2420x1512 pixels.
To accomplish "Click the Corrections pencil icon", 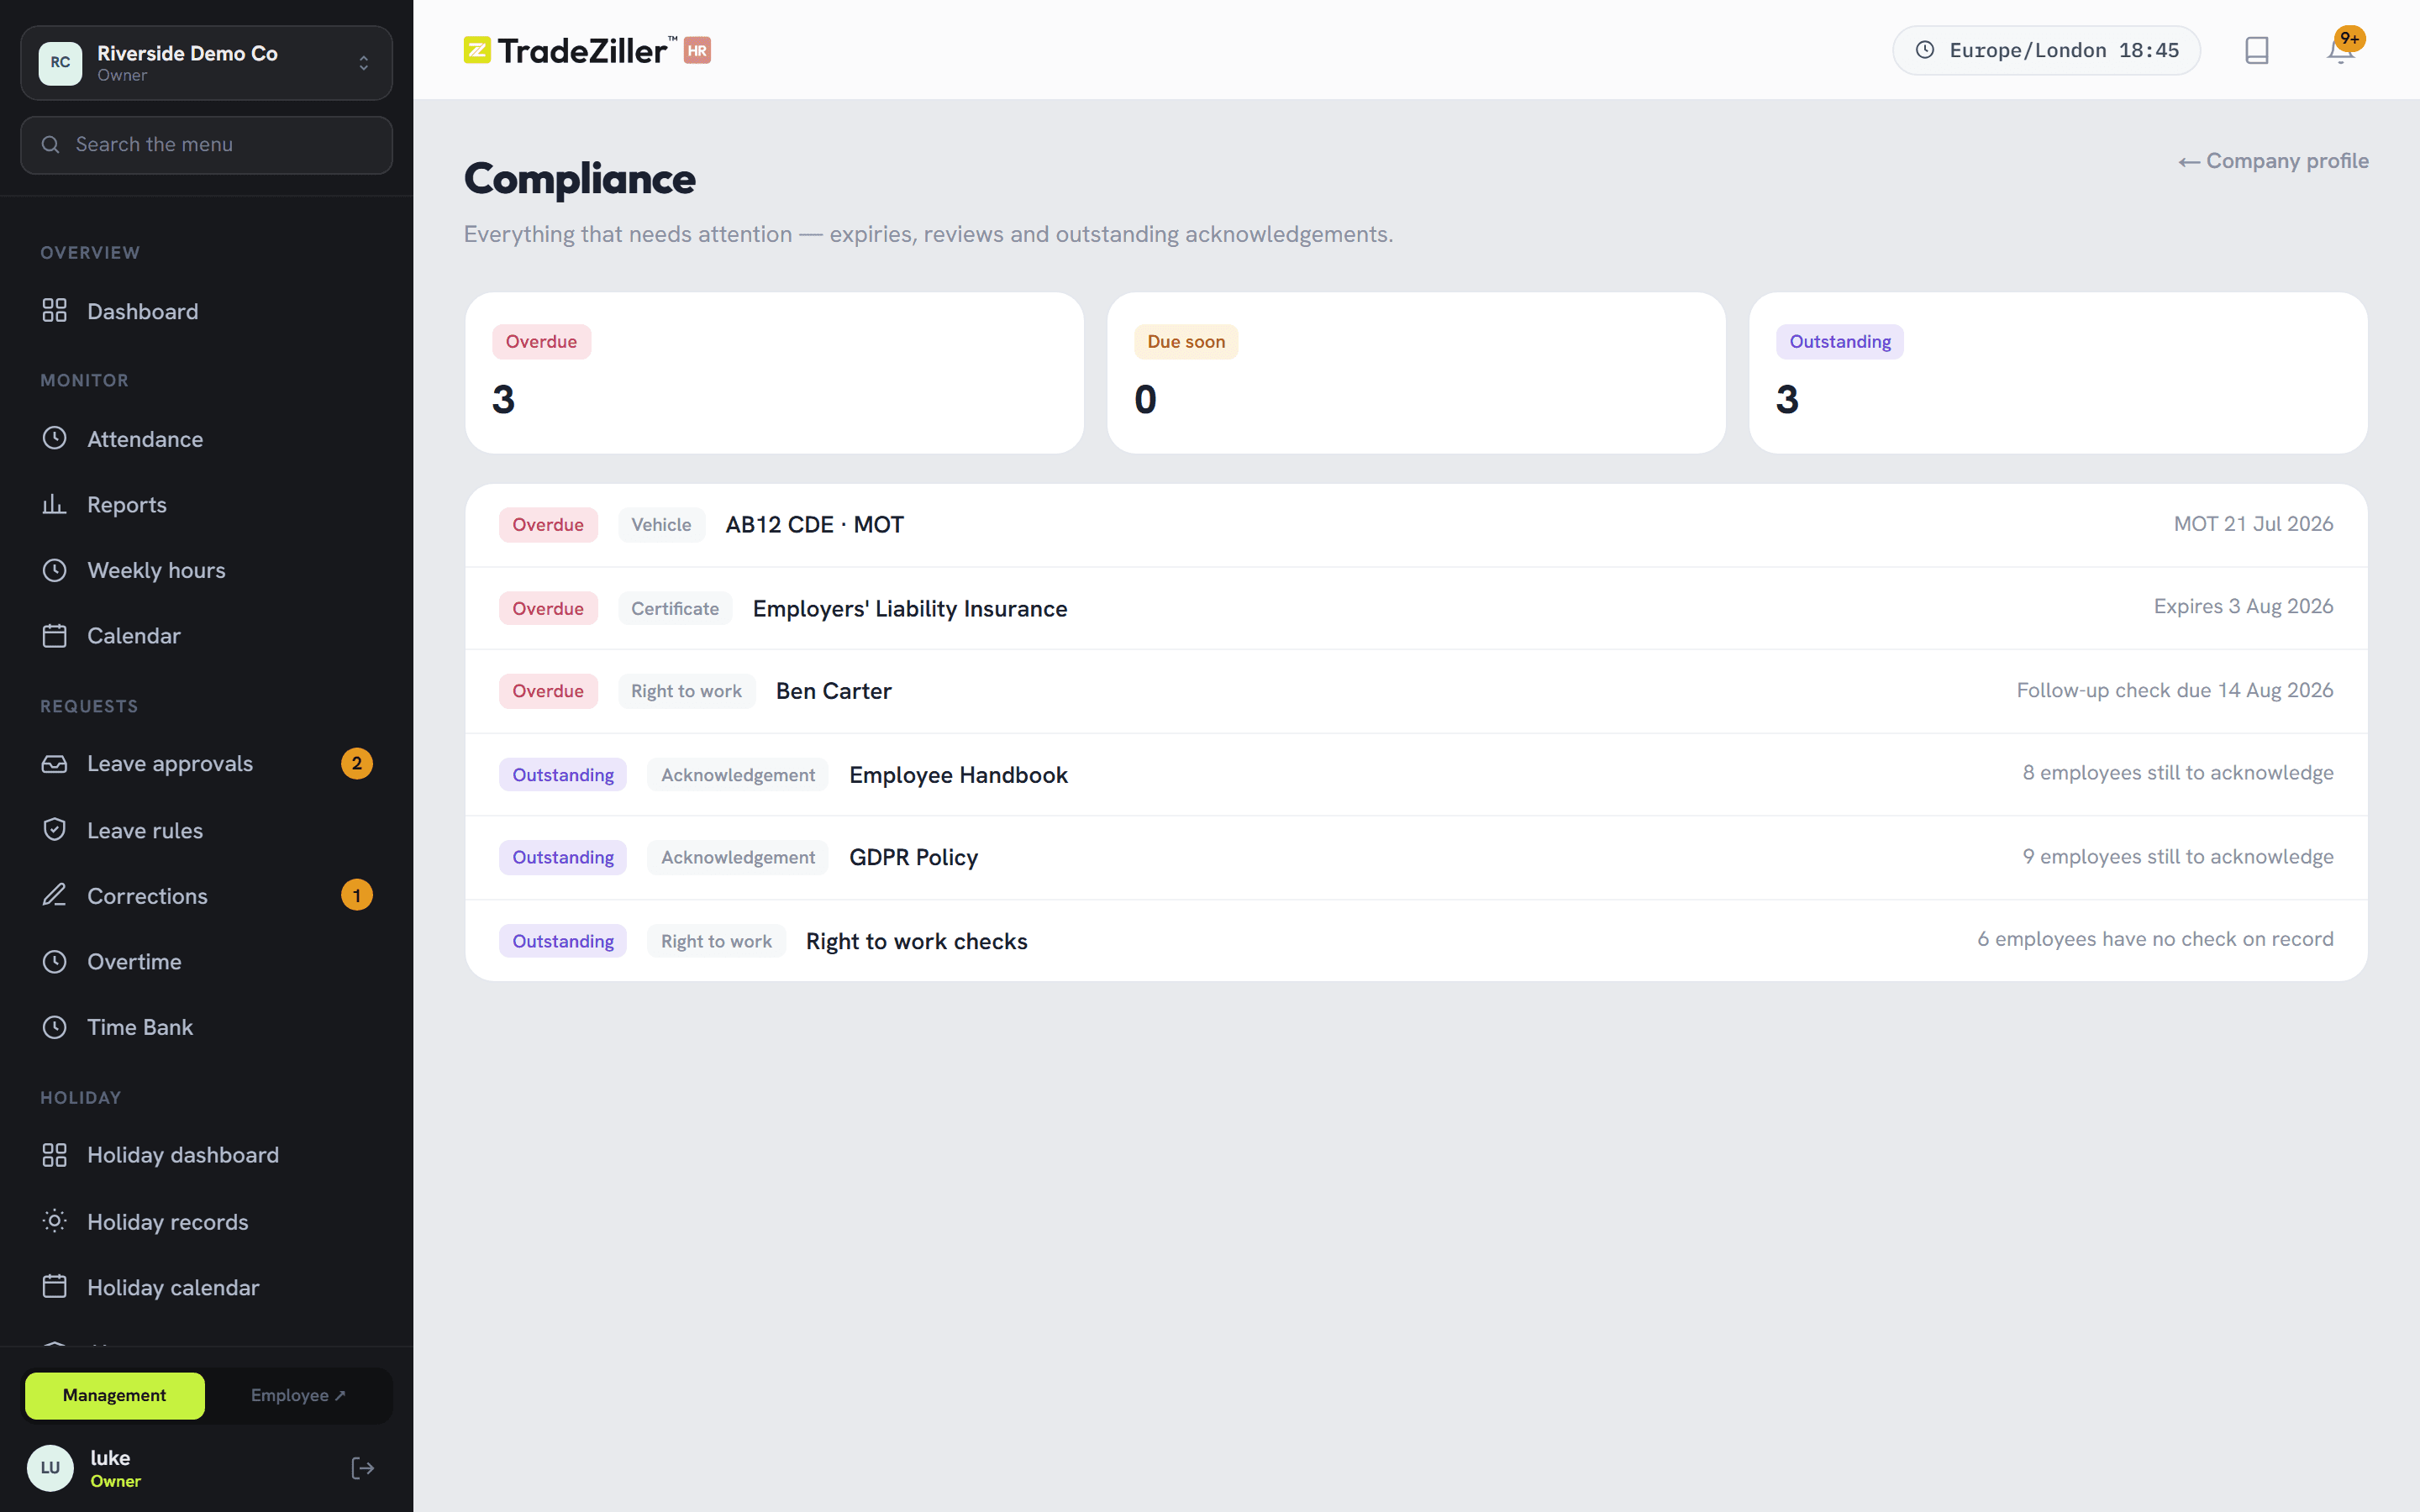I will point(55,895).
